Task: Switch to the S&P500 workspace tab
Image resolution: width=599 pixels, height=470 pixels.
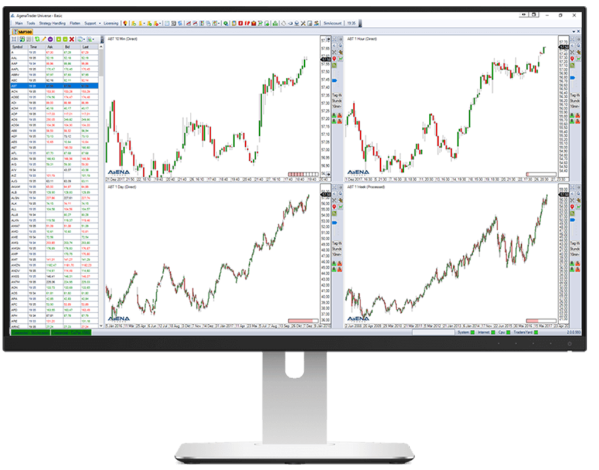Action: tap(23, 32)
